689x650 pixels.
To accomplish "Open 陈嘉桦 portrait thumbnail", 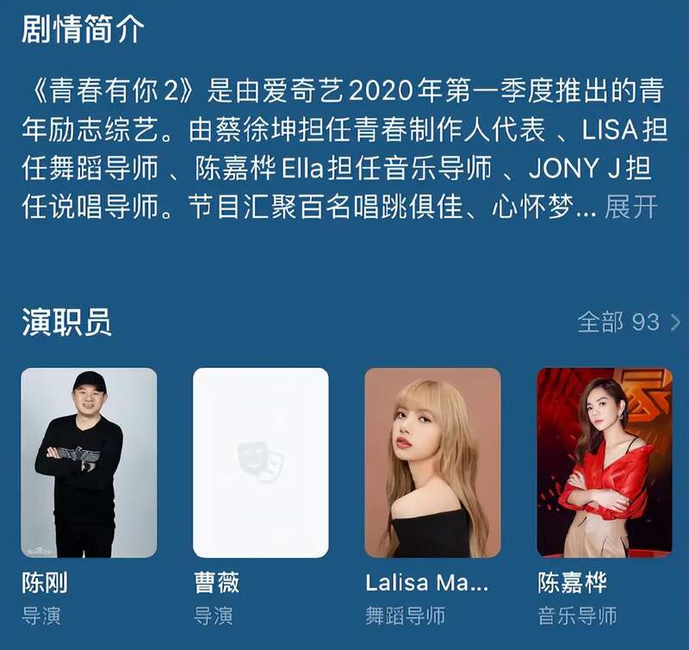I will click(x=605, y=462).
